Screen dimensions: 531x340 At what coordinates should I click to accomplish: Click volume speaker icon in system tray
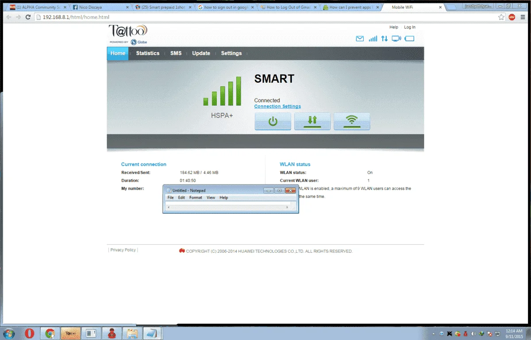click(473, 333)
